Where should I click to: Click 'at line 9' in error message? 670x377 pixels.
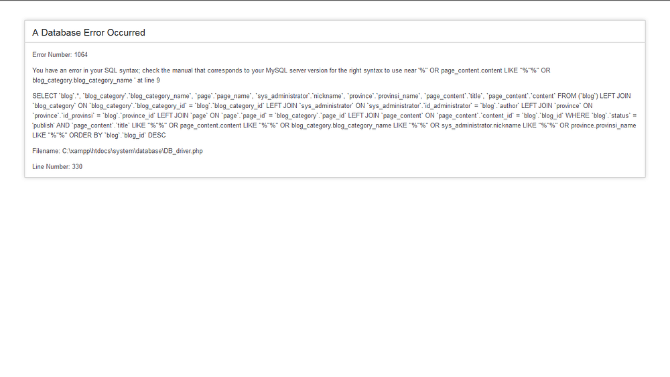148,80
